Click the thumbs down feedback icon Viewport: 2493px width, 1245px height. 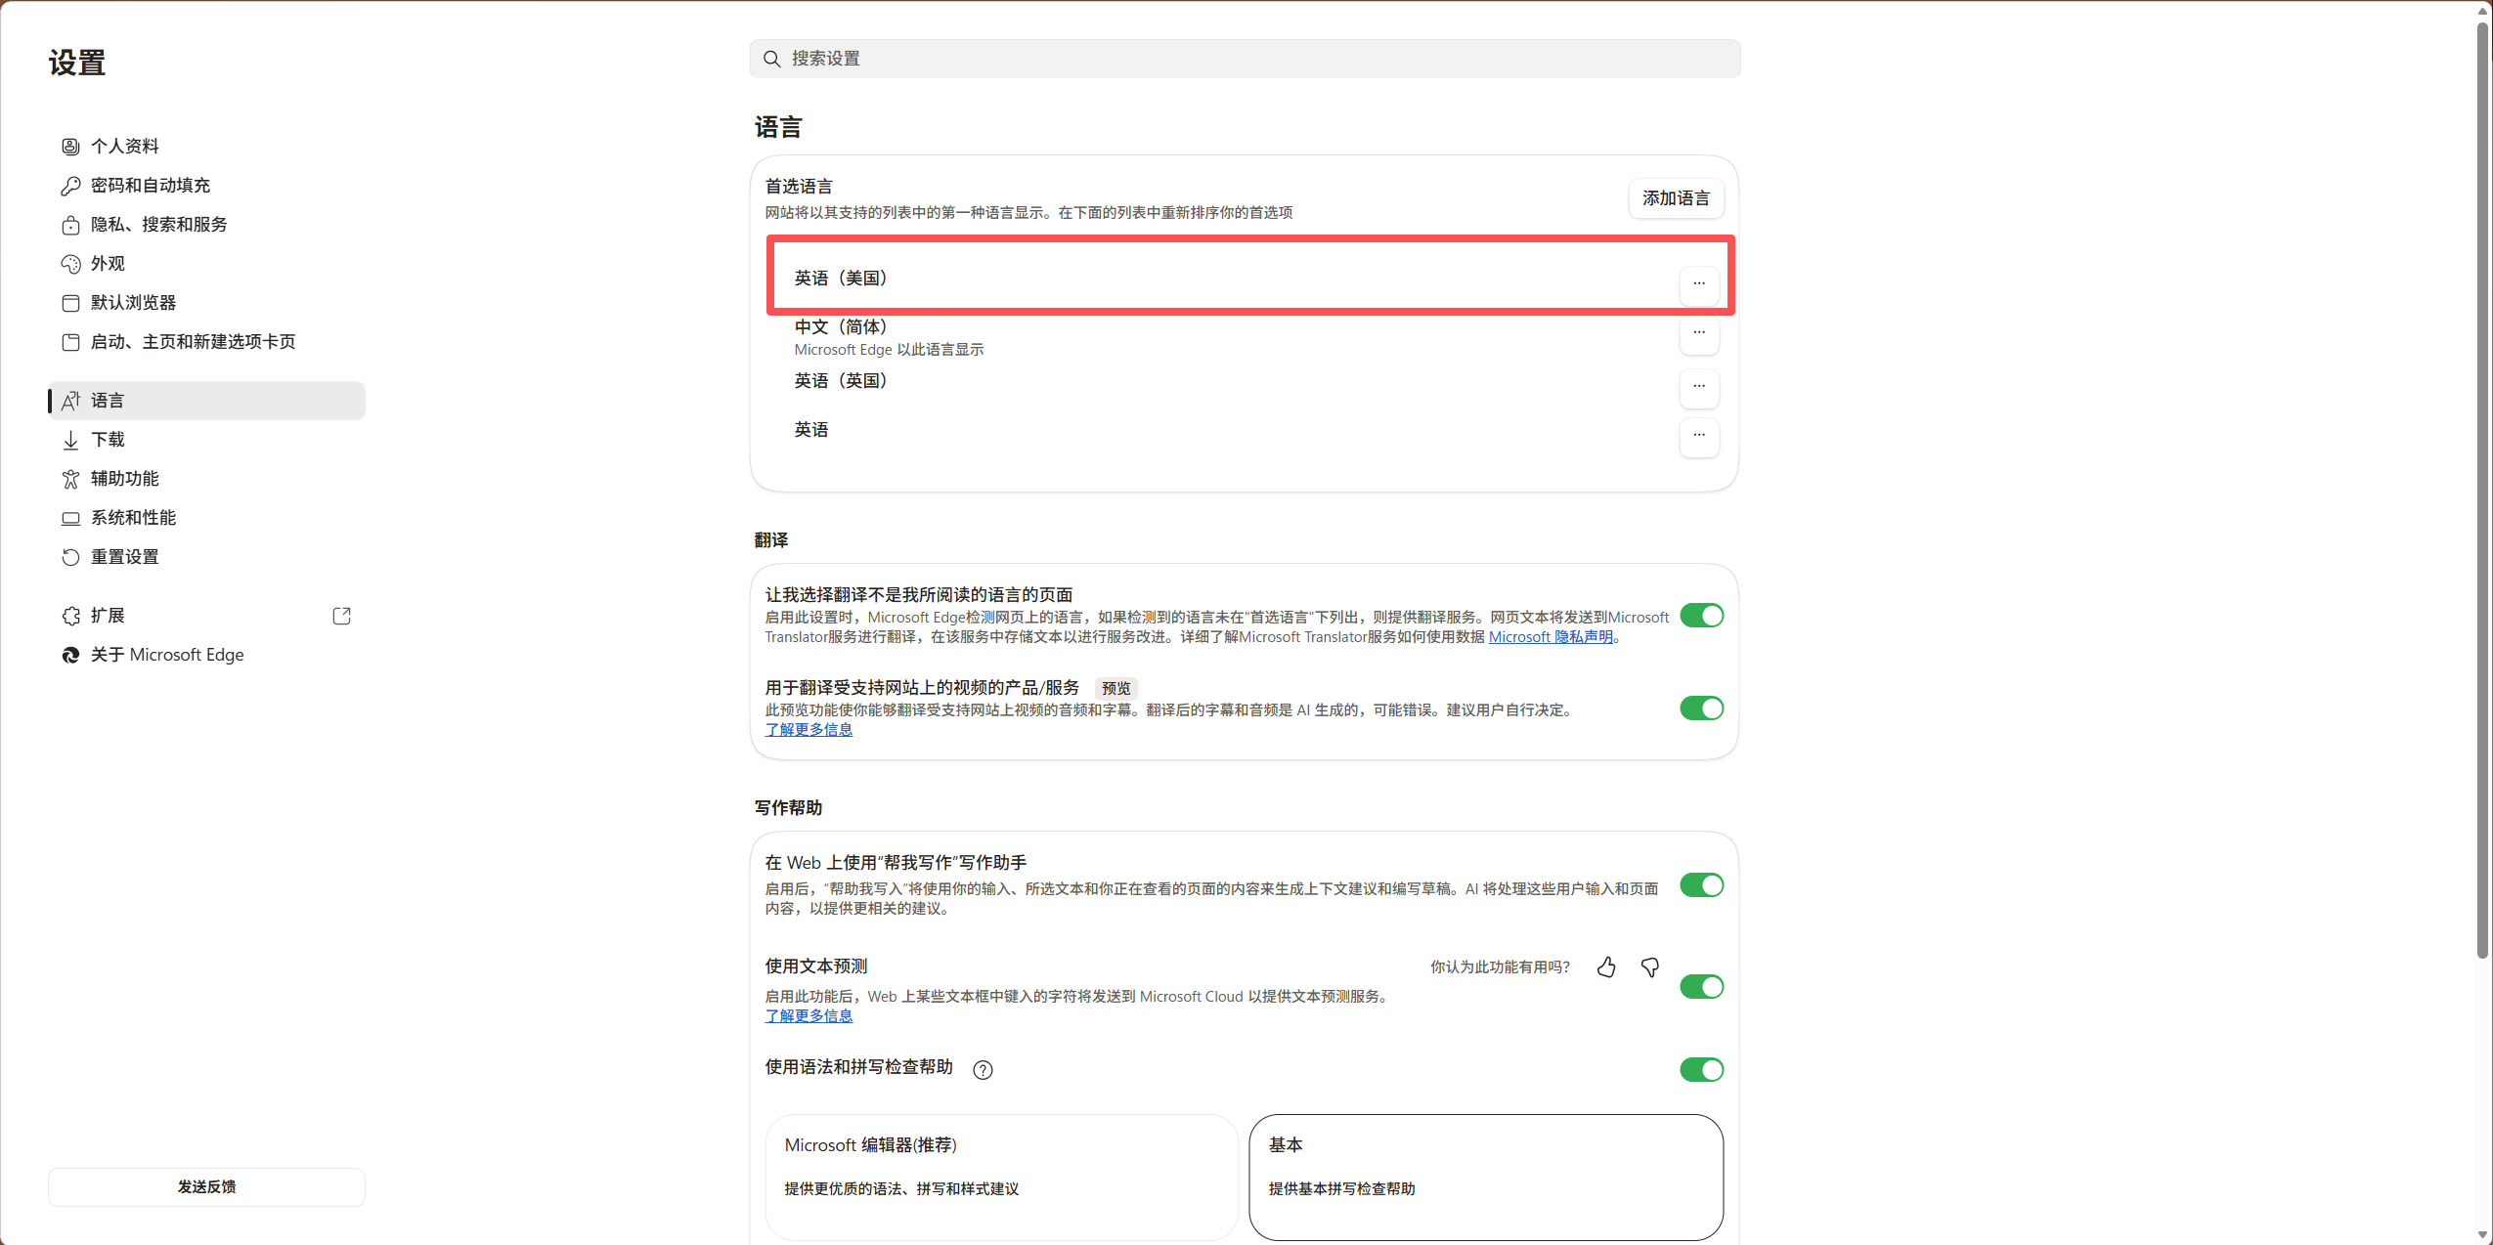[x=1650, y=967]
